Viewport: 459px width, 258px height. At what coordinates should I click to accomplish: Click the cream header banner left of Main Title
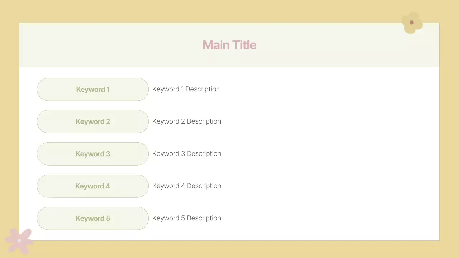108,45
